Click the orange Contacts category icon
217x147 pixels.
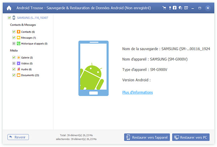point(18,32)
